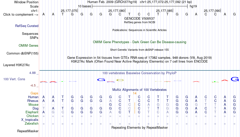240x137 pixels.
Task: Click 'Repeating Elements by RepeatMasker' title
Action: 139,127
